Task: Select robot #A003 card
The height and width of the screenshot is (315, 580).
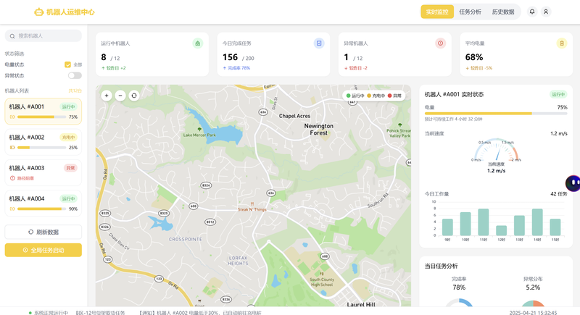Action: (x=43, y=173)
